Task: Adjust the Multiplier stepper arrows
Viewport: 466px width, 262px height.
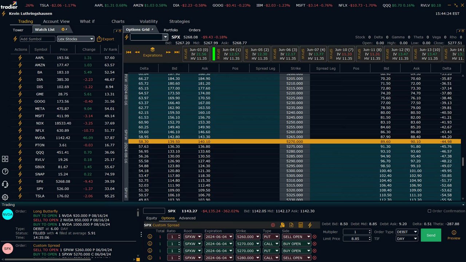Action: coord(370,232)
